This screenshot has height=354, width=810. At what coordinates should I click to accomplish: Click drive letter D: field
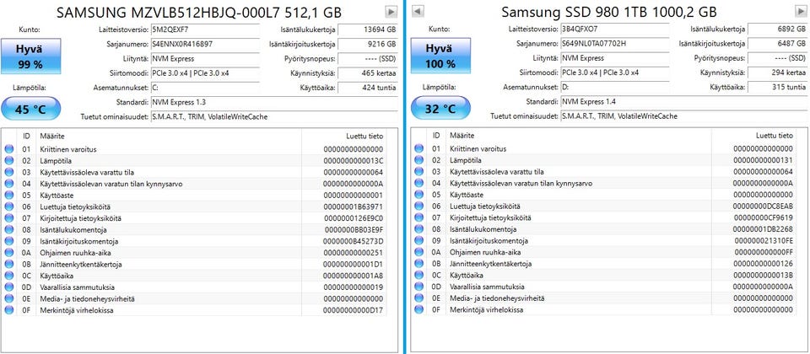pos(615,87)
